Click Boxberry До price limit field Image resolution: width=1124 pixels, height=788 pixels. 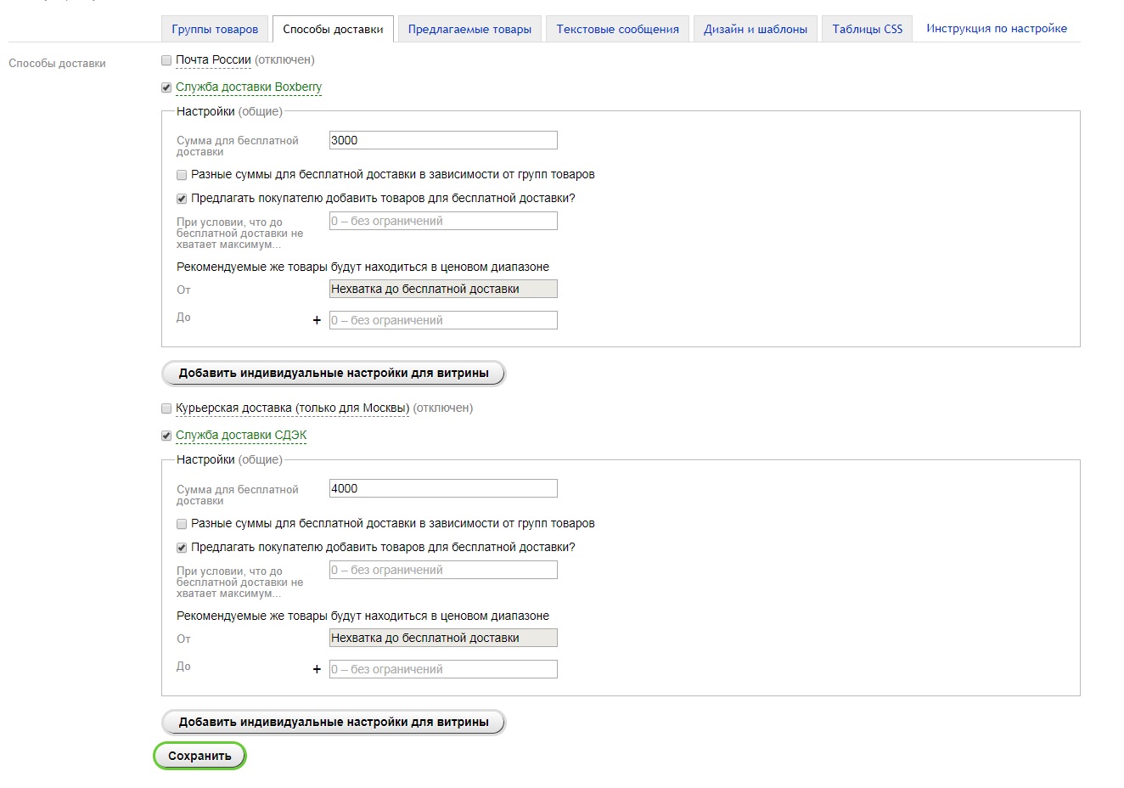pyautogui.click(x=443, y=320)
